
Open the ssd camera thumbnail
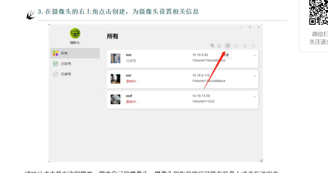116,79
